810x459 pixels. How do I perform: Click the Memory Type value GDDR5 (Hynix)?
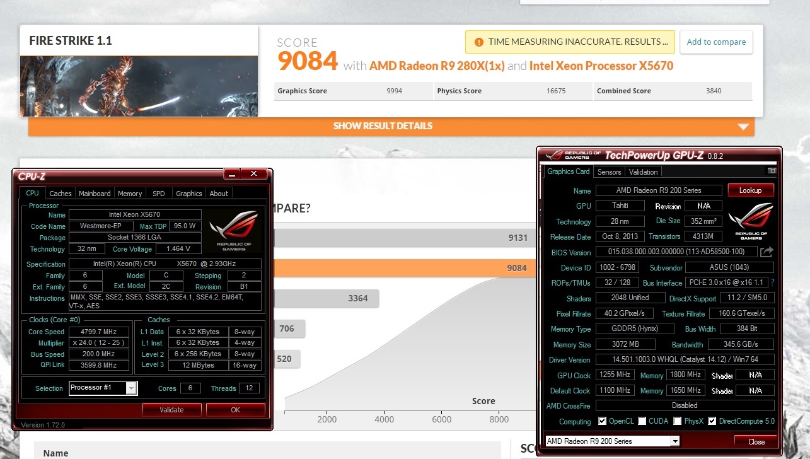tap(634, 329)
